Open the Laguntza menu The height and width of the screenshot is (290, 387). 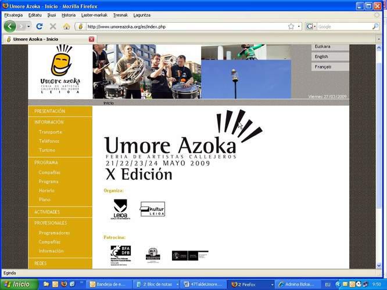click(x=142, y=15)
